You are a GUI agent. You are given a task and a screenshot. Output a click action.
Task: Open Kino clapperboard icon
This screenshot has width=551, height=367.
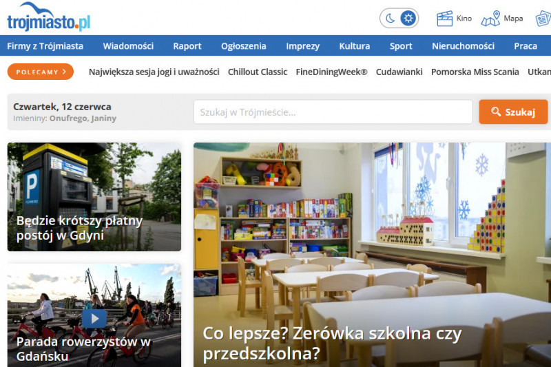click(446, 19)
